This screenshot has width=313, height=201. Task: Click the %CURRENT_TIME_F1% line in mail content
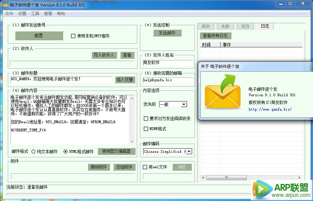(28, 130)
